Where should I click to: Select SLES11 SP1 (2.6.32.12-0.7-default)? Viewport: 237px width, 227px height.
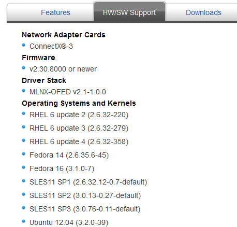[88, 182]
